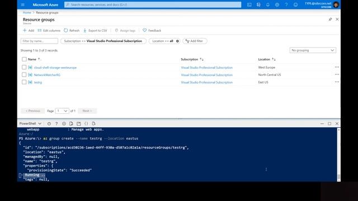
Task: Click the North Central US location cell
Action: (x=270, y=74)
